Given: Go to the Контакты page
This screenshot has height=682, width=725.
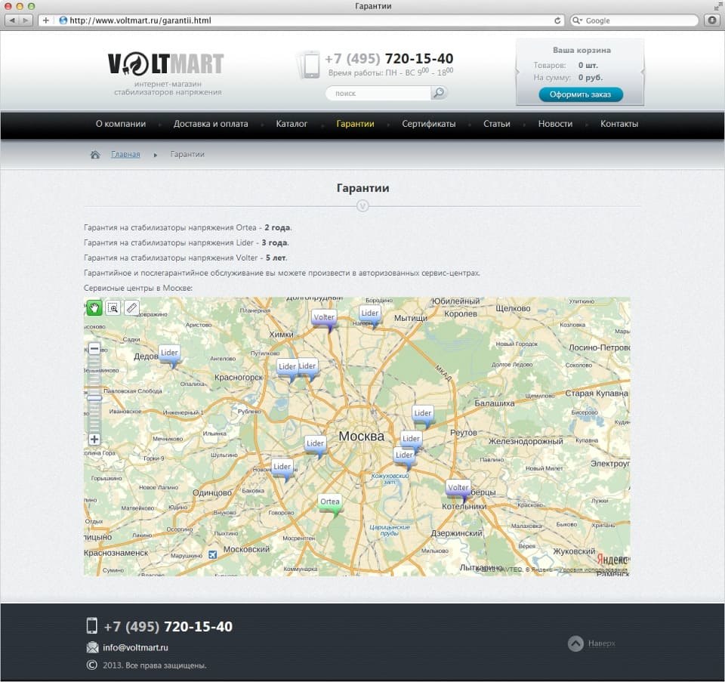Looking at the screenshot, I should (x=619, y=124).
